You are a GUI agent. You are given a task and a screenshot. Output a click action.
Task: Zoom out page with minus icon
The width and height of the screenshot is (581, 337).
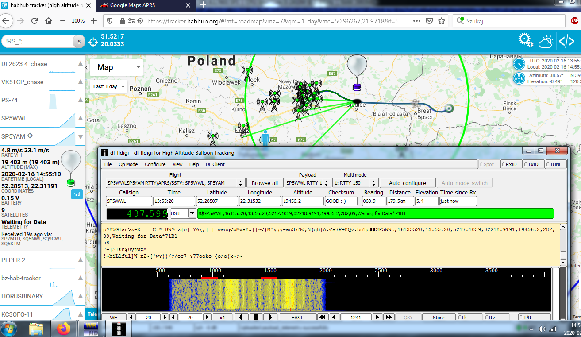63,21
